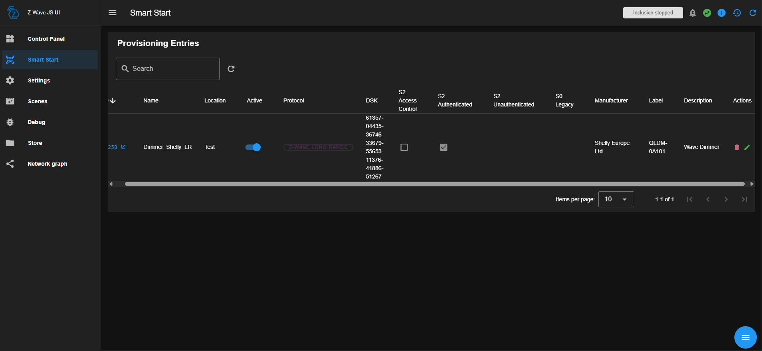Edit the Dimmer_Shelly_LR entry with the pencil icon
762x351 pixels.
[x=747, y=147]
